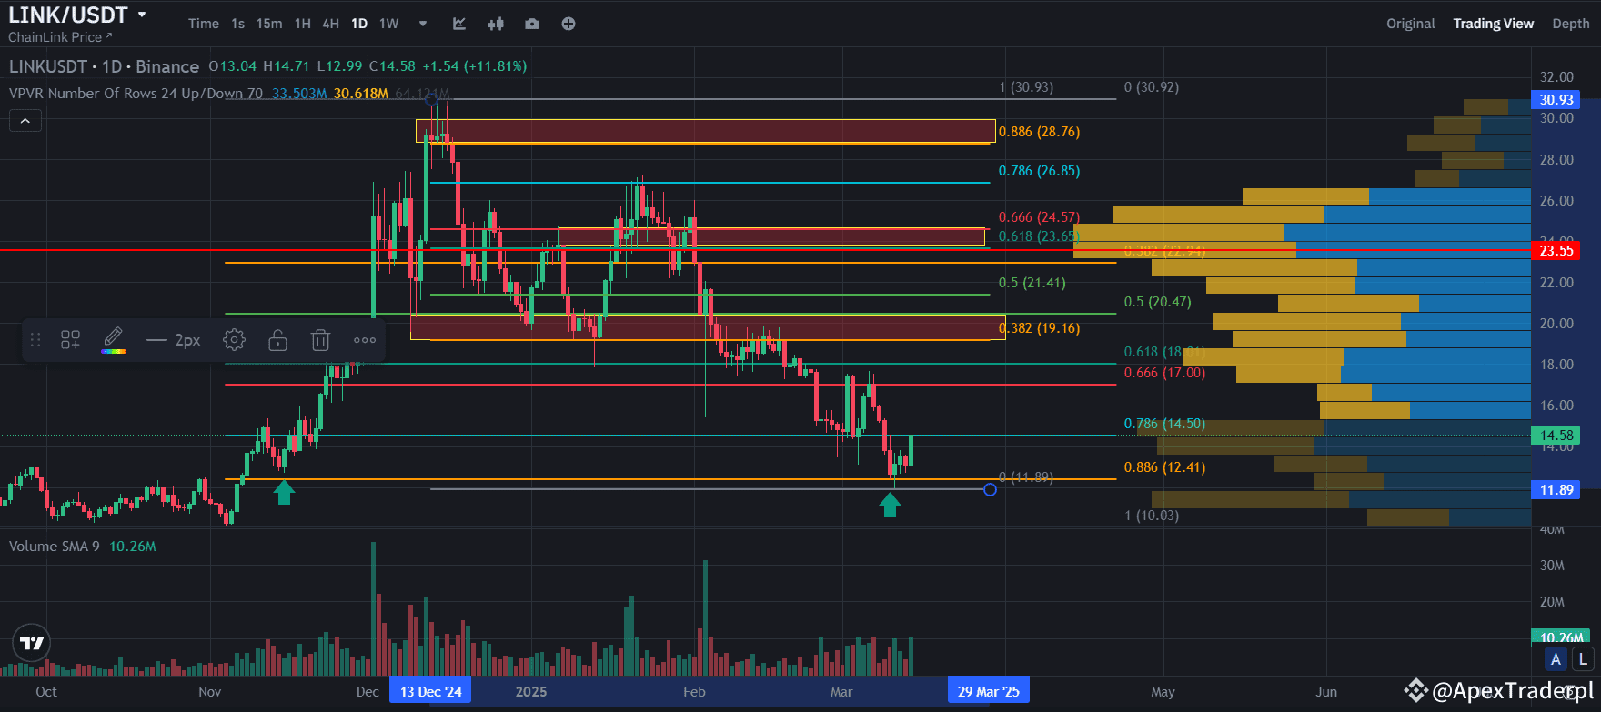Delete the drawing with trash icon
The height and width of the screenshot is (712, 1601).
tap(320, 340)
